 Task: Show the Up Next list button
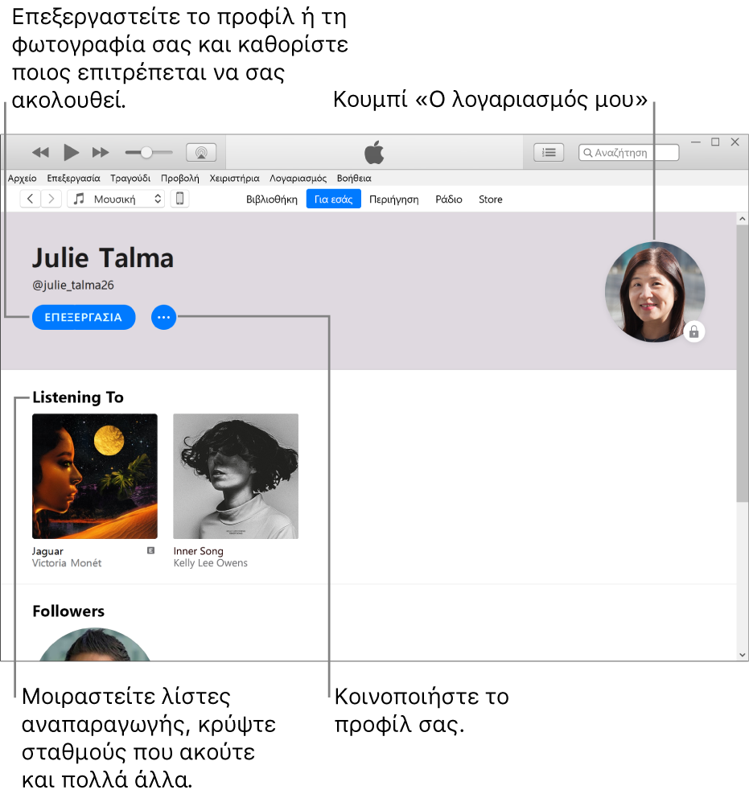549,152
